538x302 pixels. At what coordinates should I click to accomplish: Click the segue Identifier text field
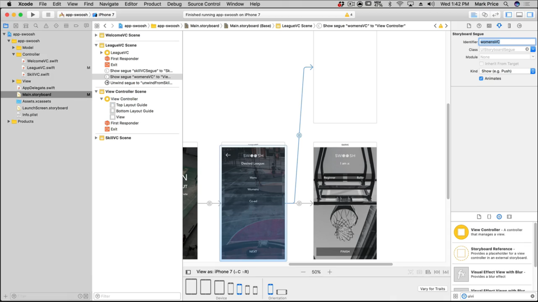click(x=507, y=42)
